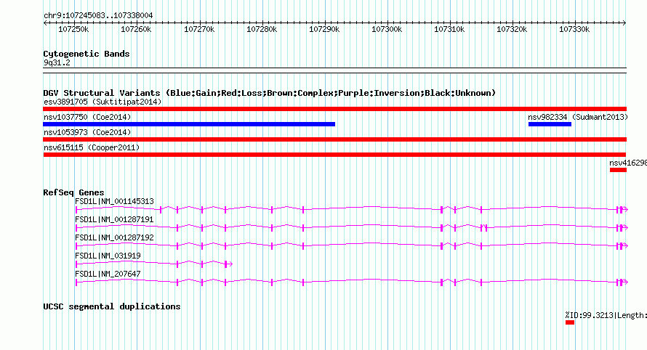This screenshot has height=350, width=647.
Task: Open the nsv1053973 (Coe2014) label
Action: click(x=87, y=132)
